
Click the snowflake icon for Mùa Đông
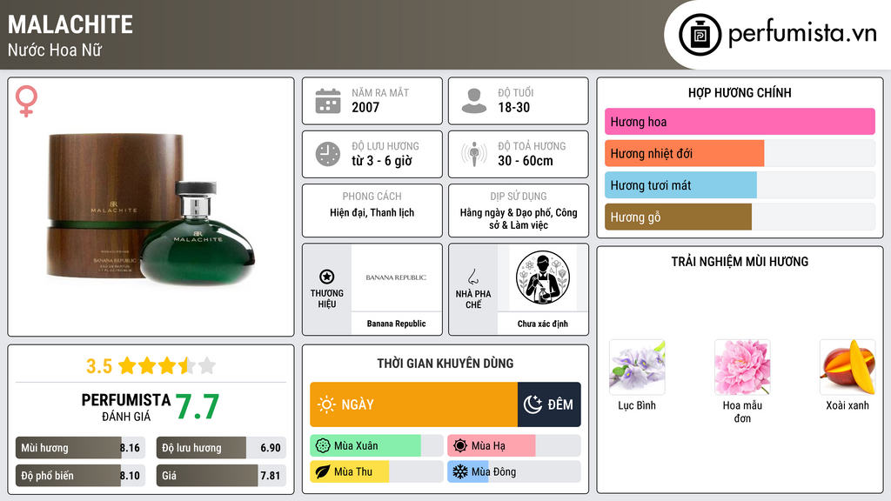[459, 471]
